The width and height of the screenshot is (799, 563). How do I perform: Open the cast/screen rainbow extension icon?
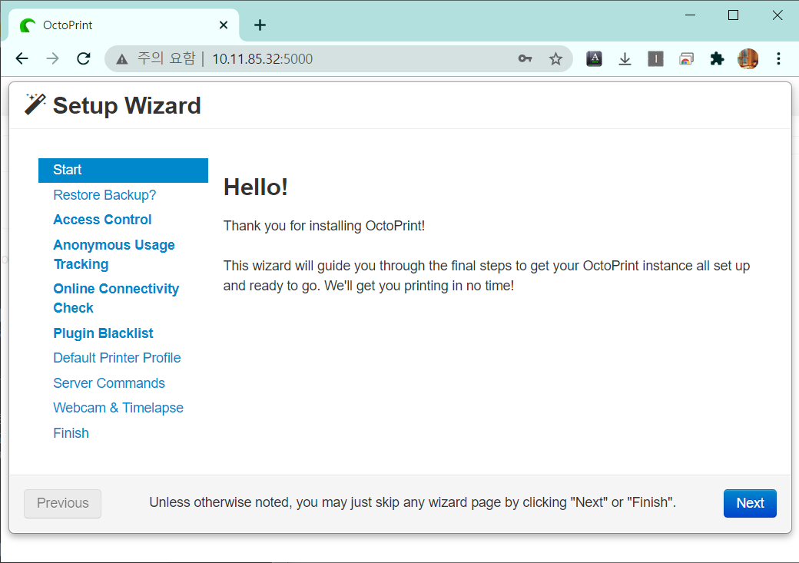(x=686, y=59)
